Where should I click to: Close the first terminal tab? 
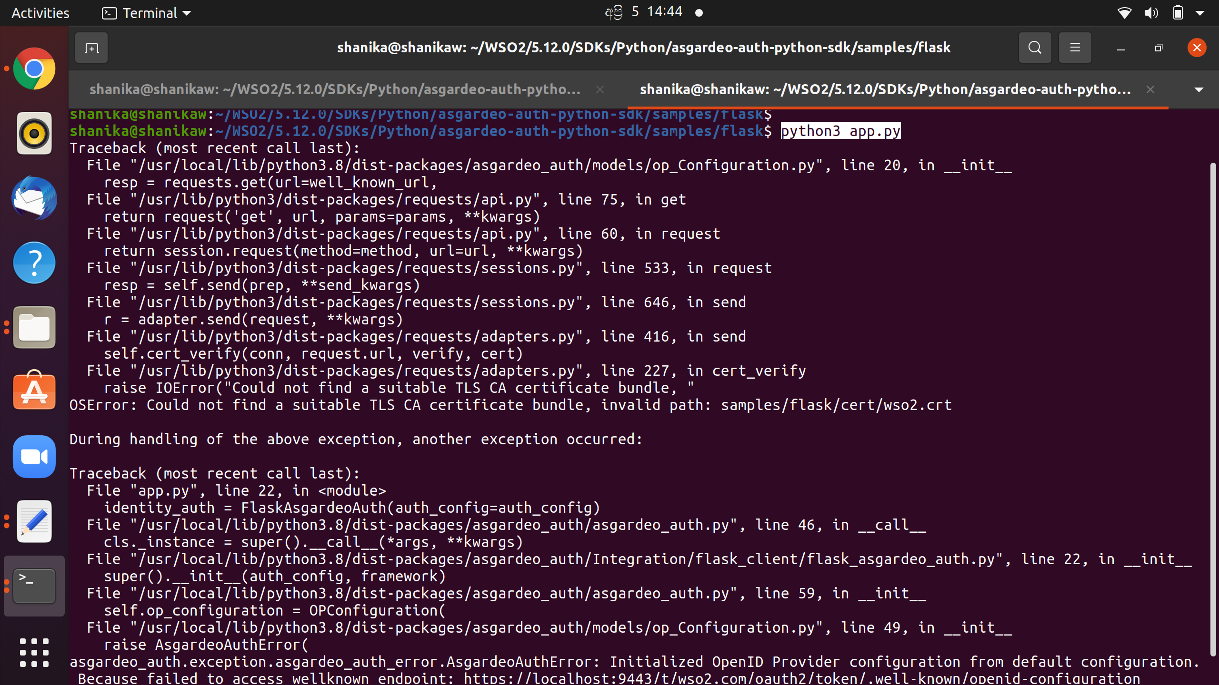[600, 89]
